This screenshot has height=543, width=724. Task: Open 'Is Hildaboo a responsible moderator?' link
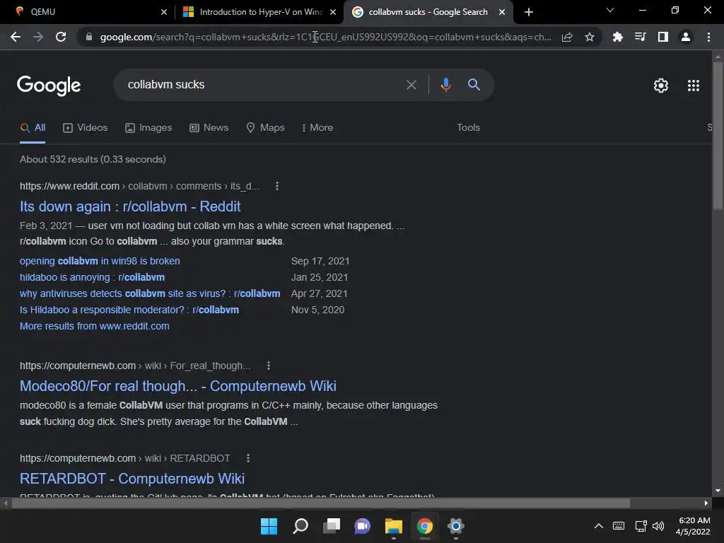[x=129, y=310]
